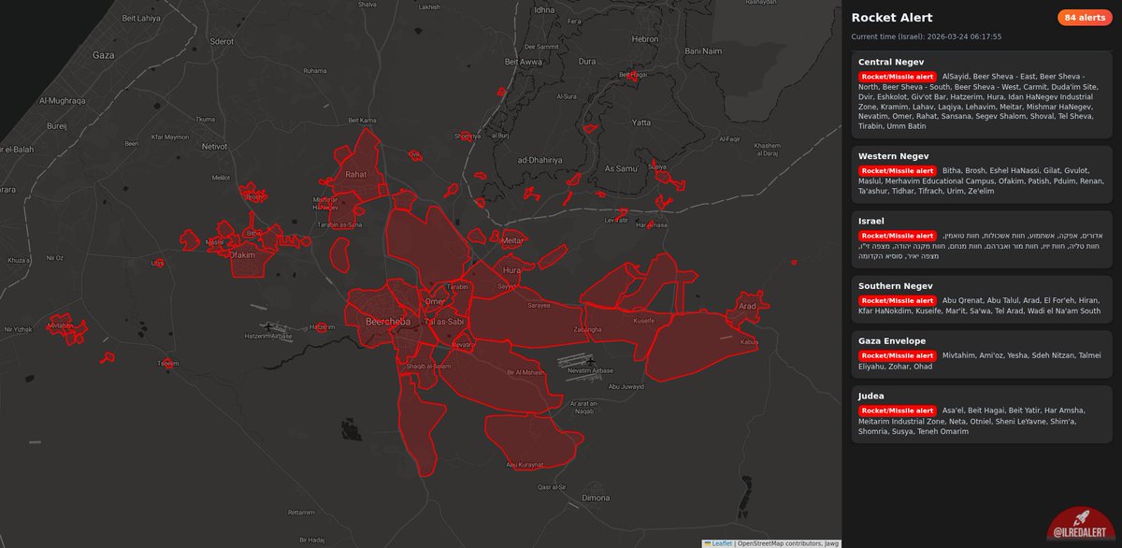1122x548 pixels.
Task: Open the Jawg attribution link
Action: coord(831,543)
